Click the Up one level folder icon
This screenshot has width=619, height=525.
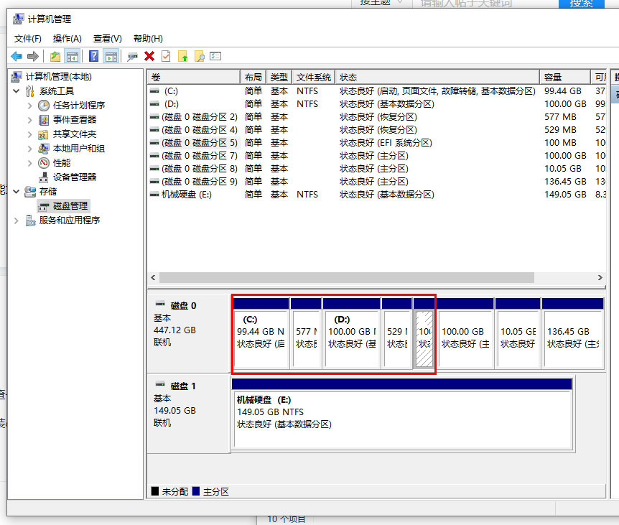click(x=55, y=57)
